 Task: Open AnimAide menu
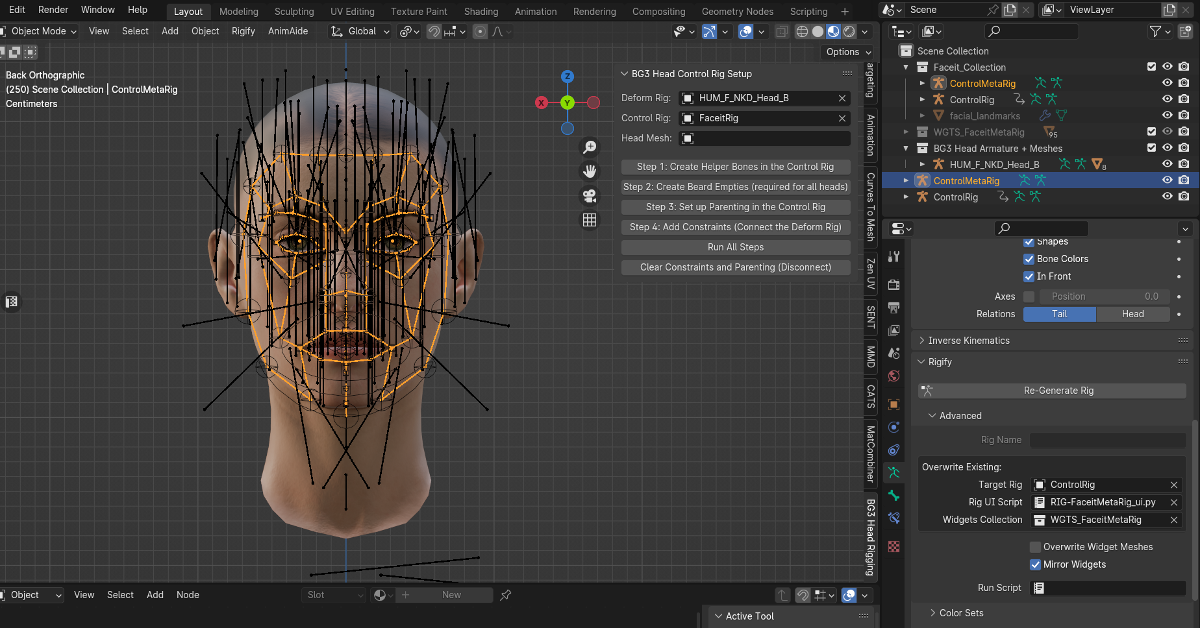pyautogui.click(x=288, y=31)
